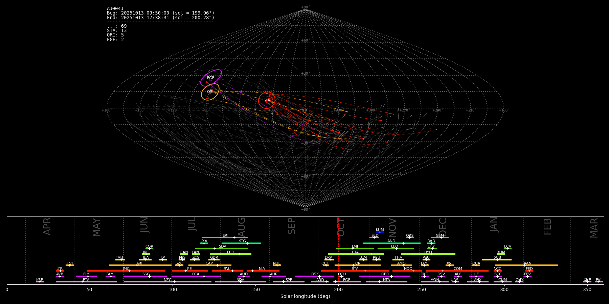Click the 300 tick on solar longitude axis
This screenshot has height=304, width=609.
504,289
